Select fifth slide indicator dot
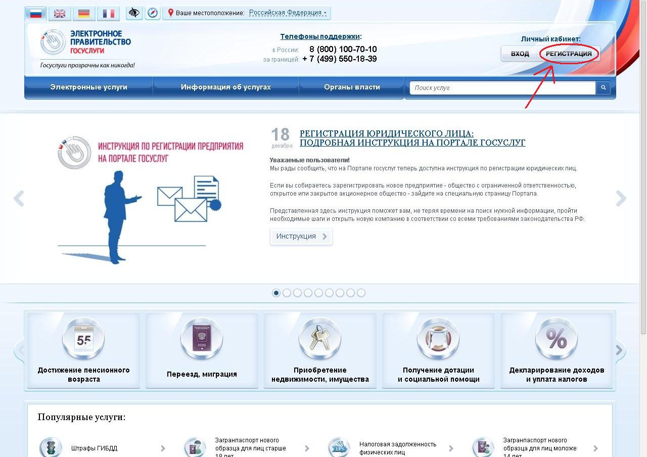The image size is (647, 457). 318,293
